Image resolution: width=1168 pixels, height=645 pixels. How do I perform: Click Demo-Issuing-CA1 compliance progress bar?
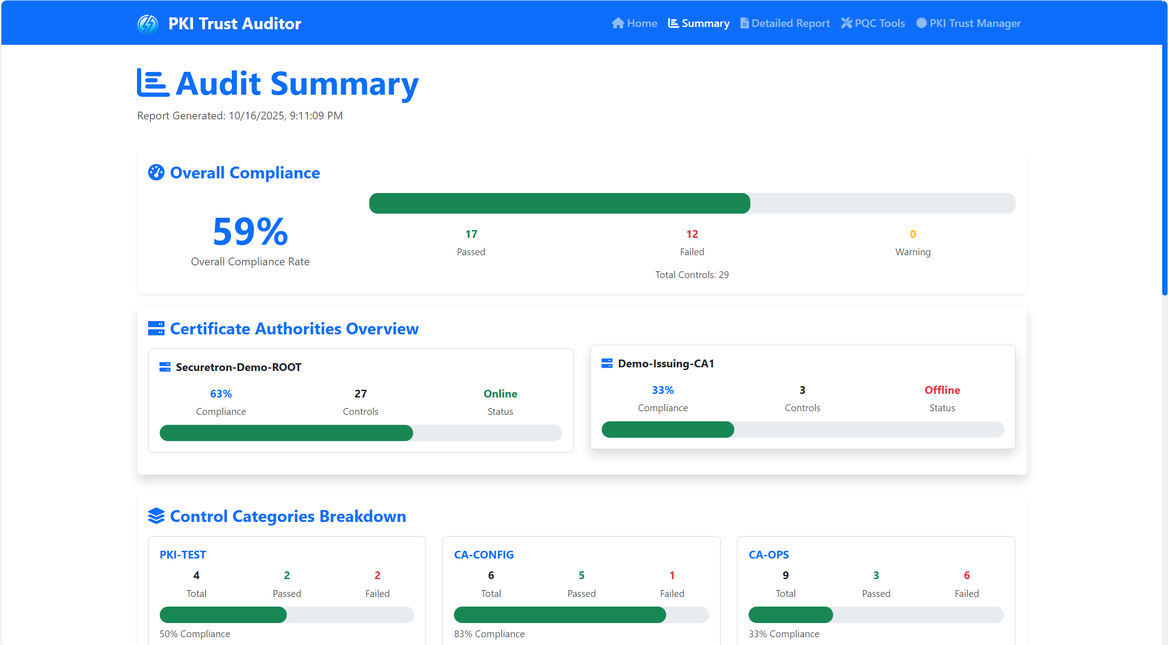click(802, 430)
